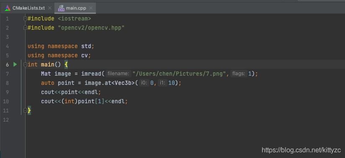The width and height of the screenshot is (345, 158).
Task: Click the filename: inlay hint in imread
Action: point(118,74)
